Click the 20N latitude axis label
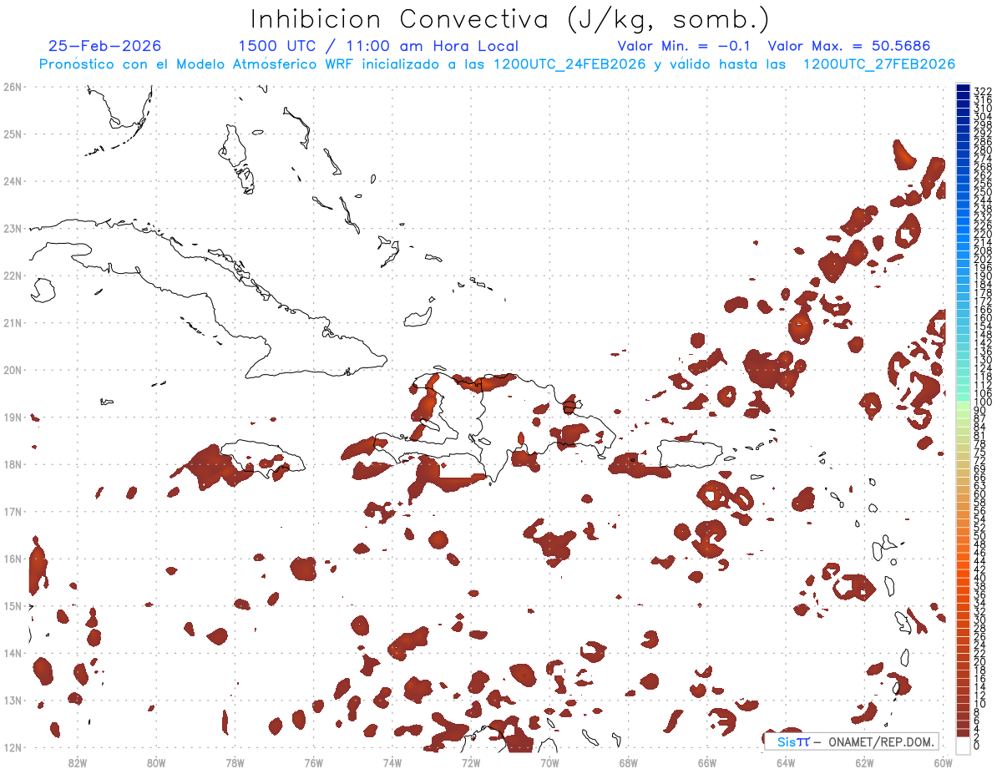Image resolution: width=1002 pixels, height=774 pixels. (13, 370)
